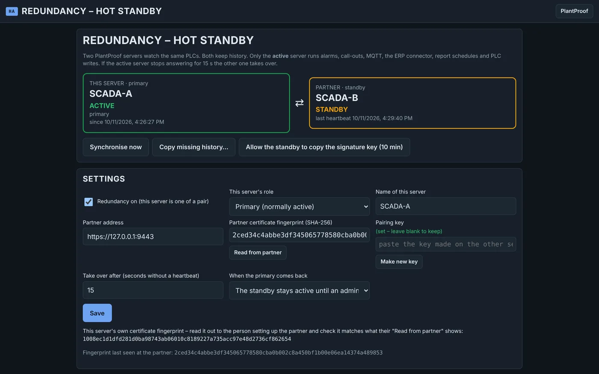Save the redundancy settings
Image resolution: width=599 pixels, height=374 pixels.
click(x=97, y=313)
